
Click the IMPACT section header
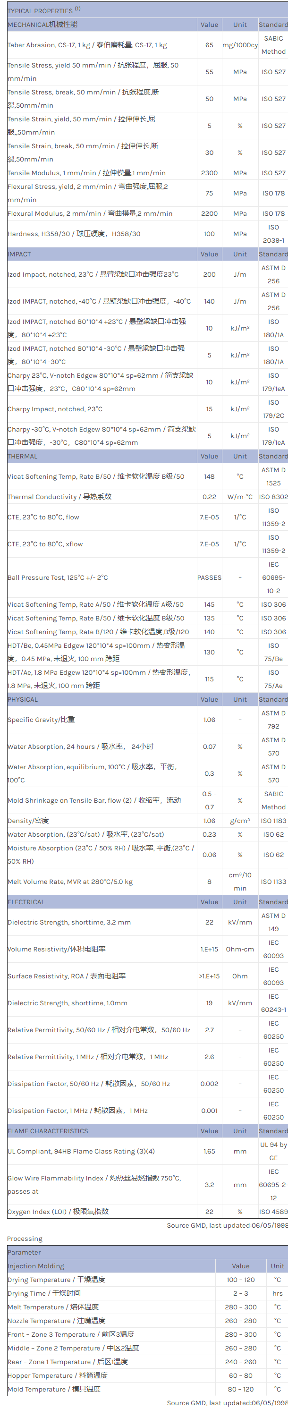click(19, 255)
